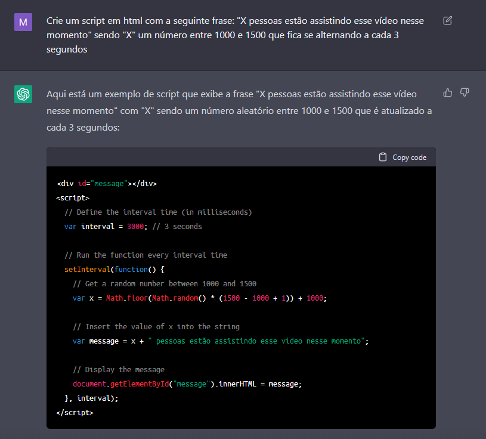Click the opening '<script>' tag line
This screenshot has height=439, width=486.
tap(73, 198)
